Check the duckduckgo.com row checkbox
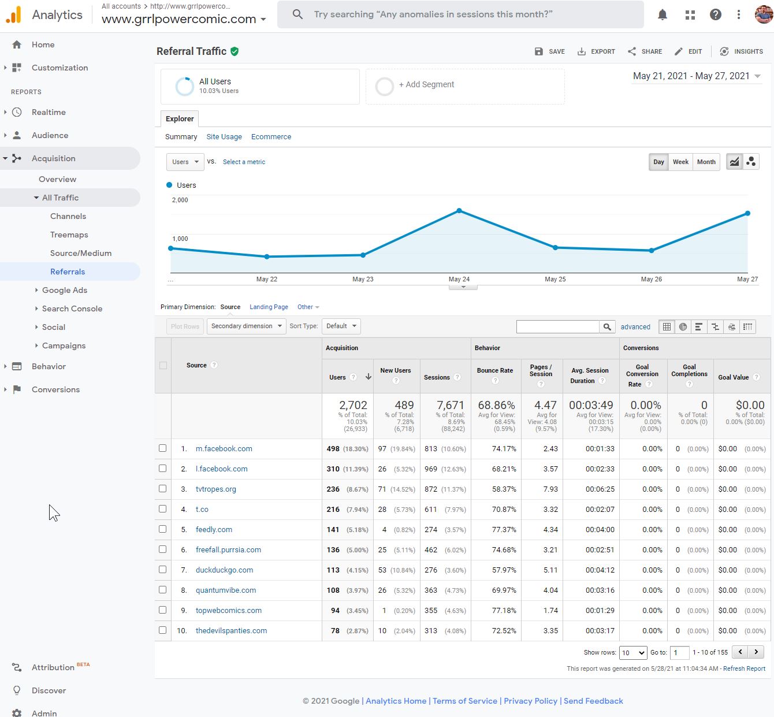This screenshot has width=774, height=717. point(162,570)
